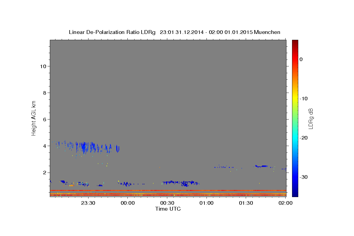Click the height tick label 4
Image resolution: width=354 pixels, height=236 pixels.
coord(45,146)
